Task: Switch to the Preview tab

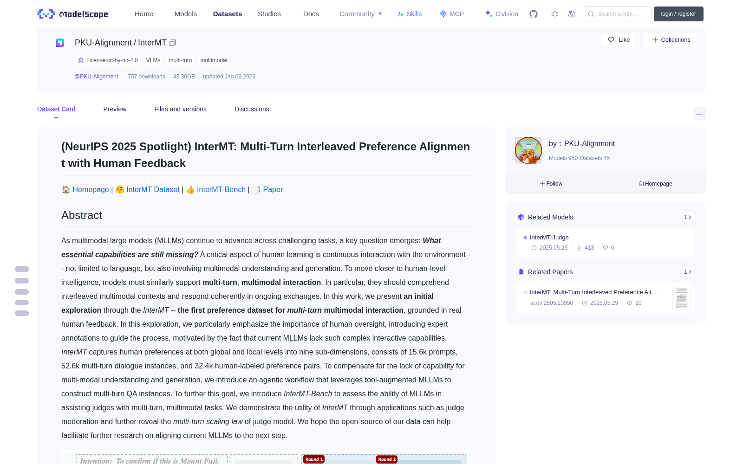Action: [x=115, y=109]
